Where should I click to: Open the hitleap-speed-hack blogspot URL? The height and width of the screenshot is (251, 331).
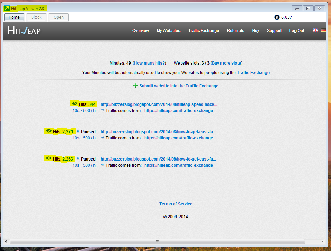(x=159, y=104)
